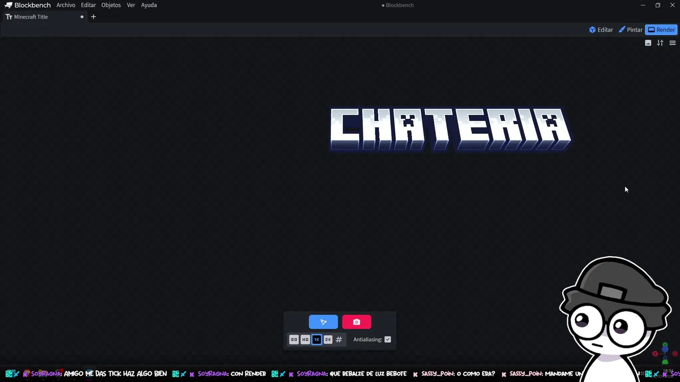Select the SD resolution option

click(x=294, y=340)
